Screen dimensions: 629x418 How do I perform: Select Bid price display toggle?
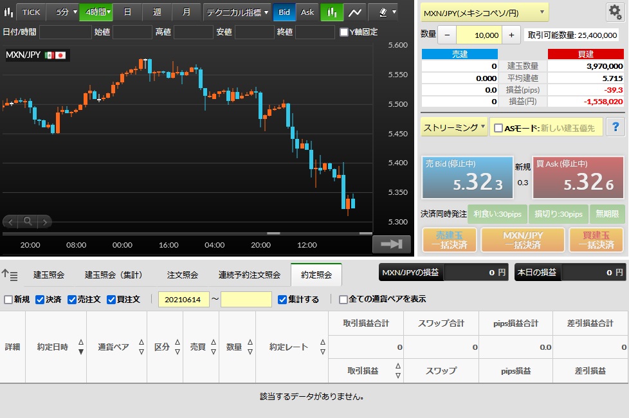(x=284, y=12)
